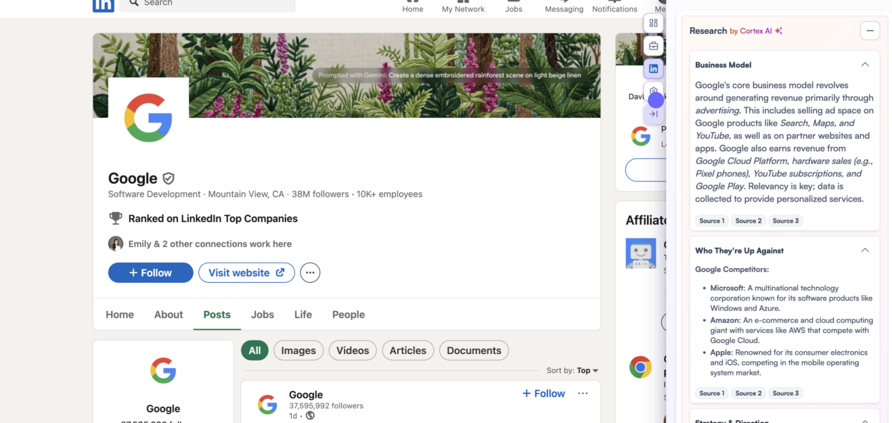Click the trophy icon for Top Companies
The width and height of the screenshot is (892, 423).
click(x=116, y=219)
